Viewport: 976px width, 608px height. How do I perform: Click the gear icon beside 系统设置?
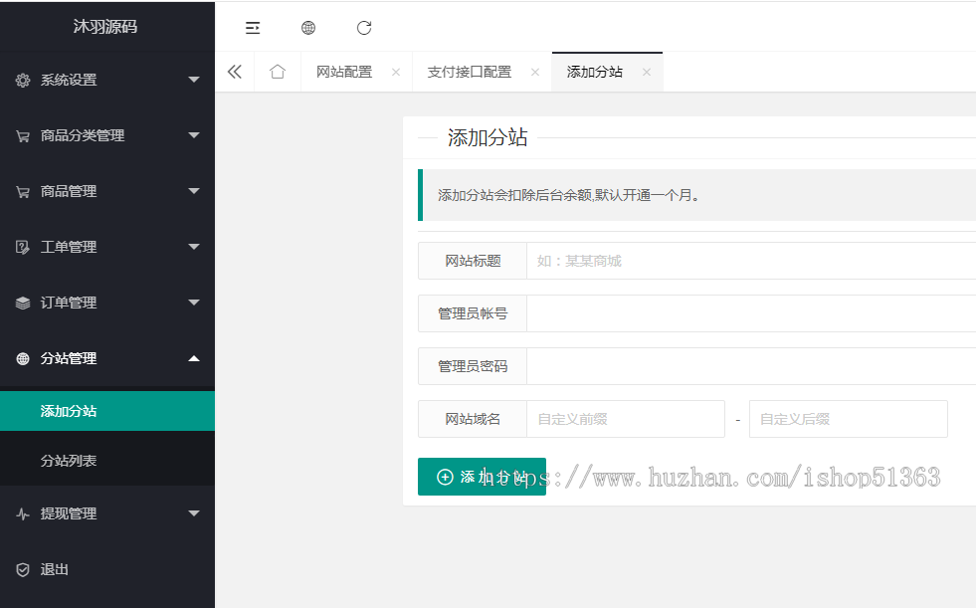(23, 81)
